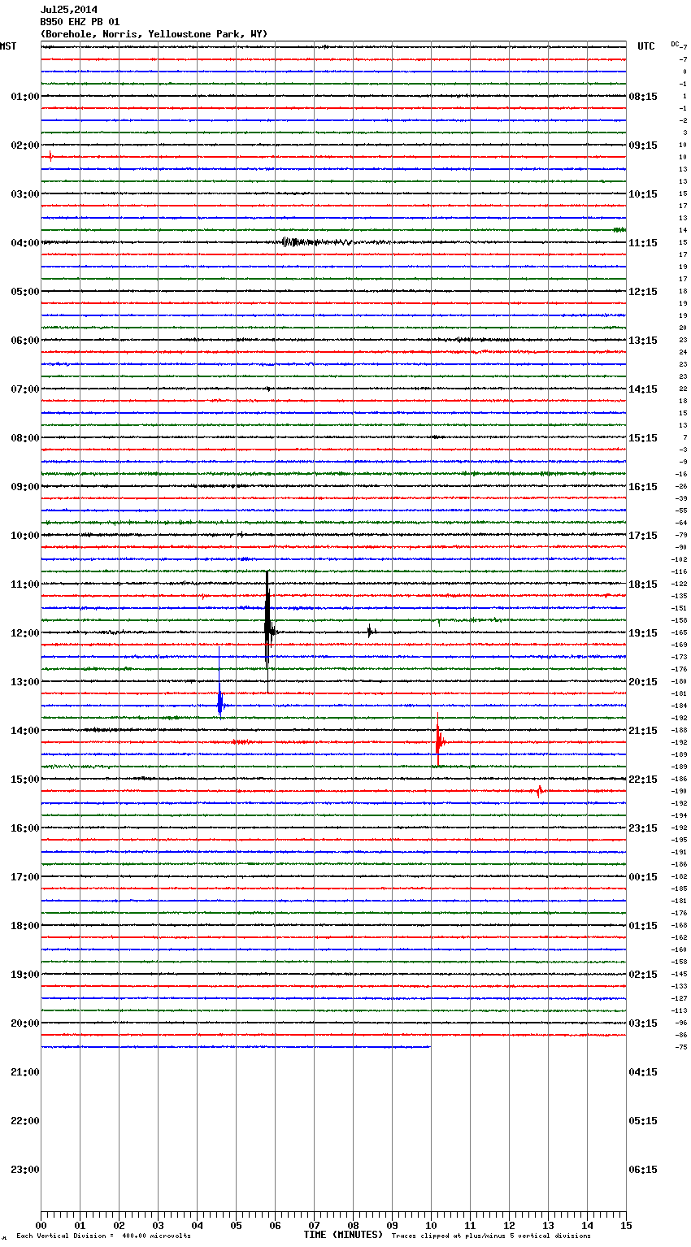This screenshot has width=691, height=1247.
Task: Click the minute-axis tick label 10
Action: coord(431,1225)
